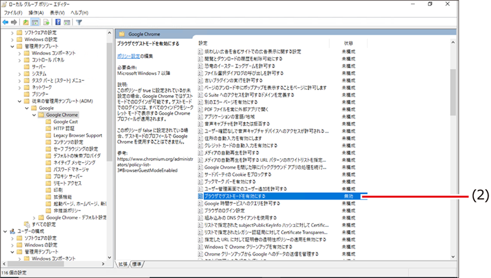Image resolution: width=491 pixels, height=278 pixels.
Task: Click the Forward arrow toolbar icon
Action: click(x=14, y=23)
